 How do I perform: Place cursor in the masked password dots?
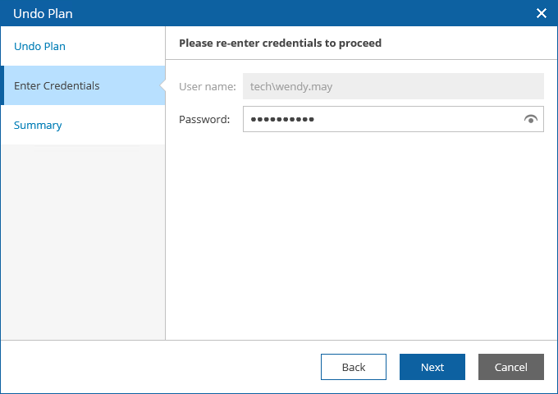(282, 120)
